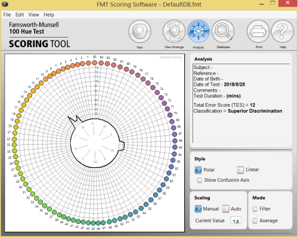Select Manual scaling option
The image size is (298, 237).
click(x=198, y=209)
